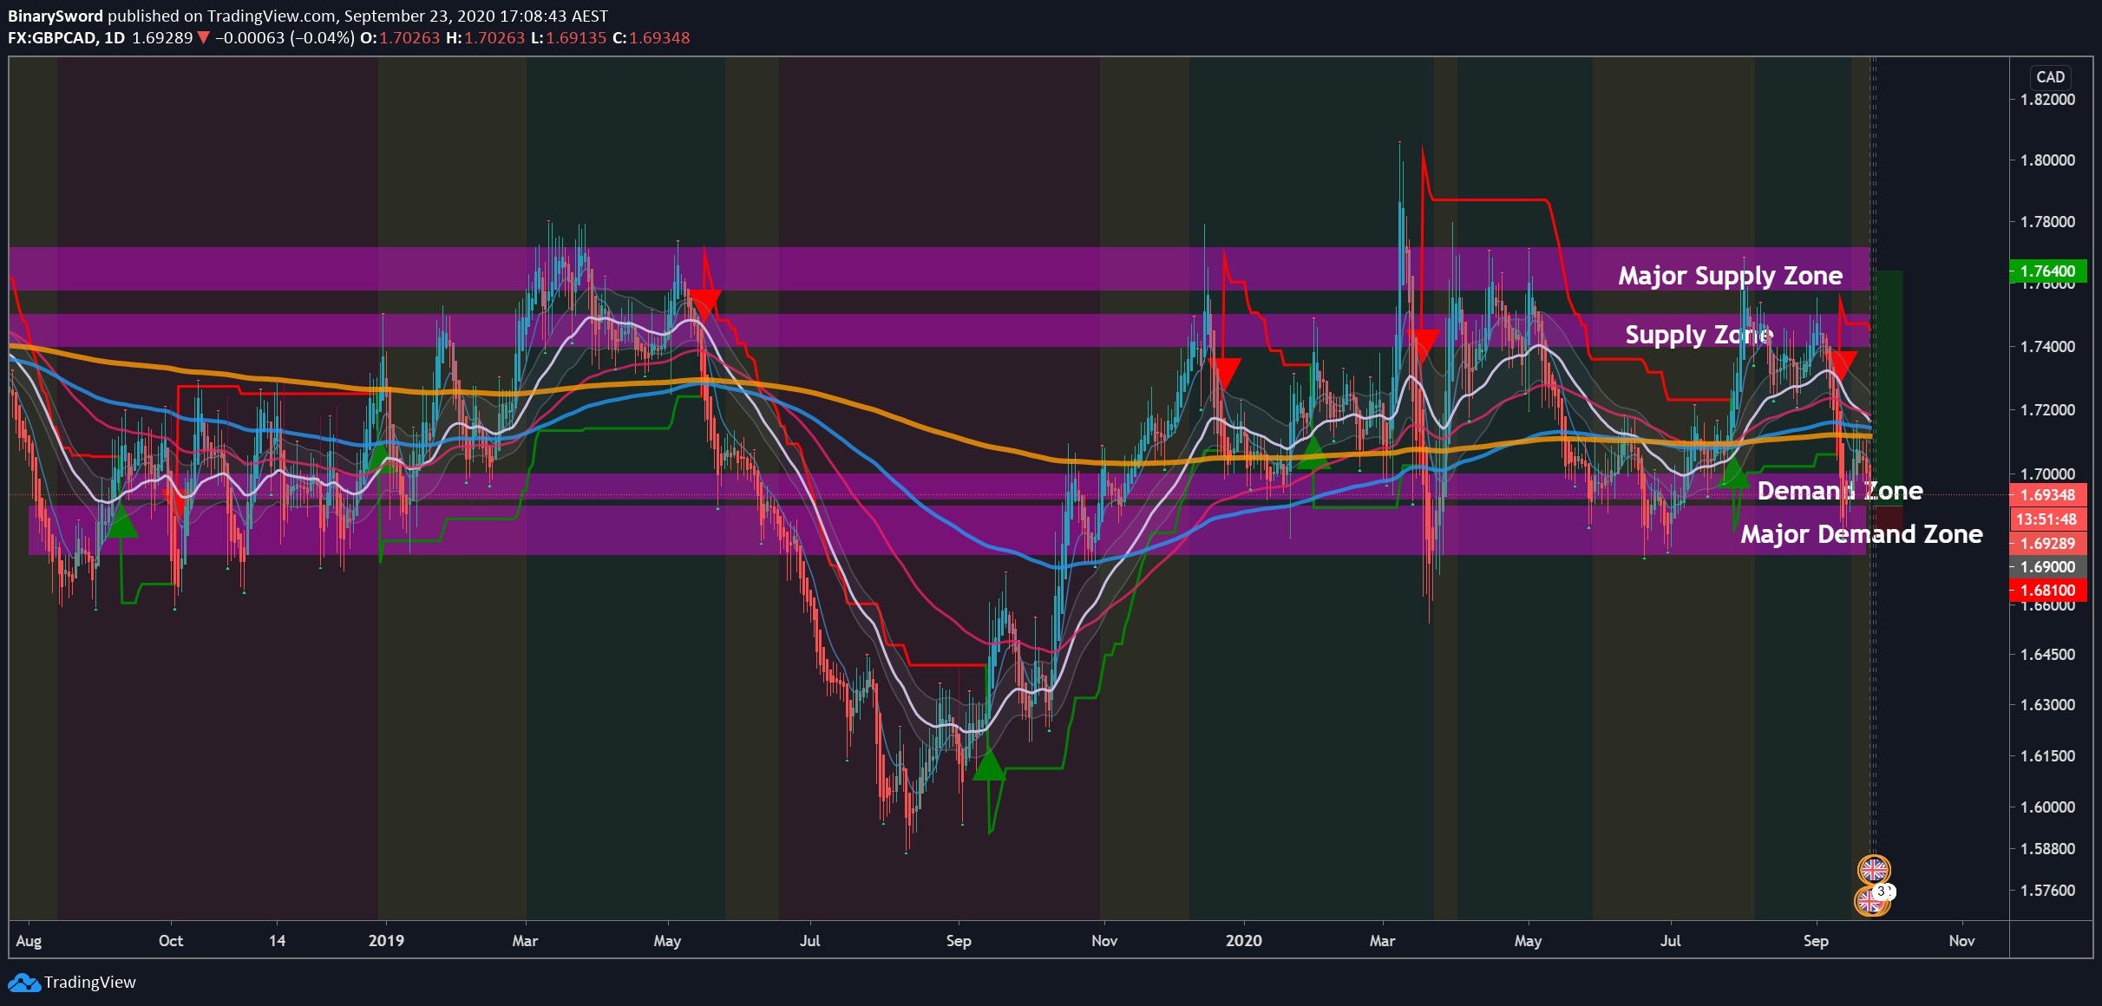Click the 1.80000 price axis tick

[2048, 160]
